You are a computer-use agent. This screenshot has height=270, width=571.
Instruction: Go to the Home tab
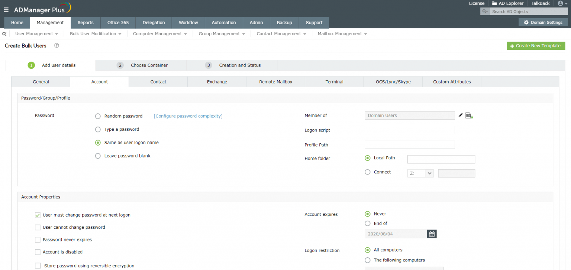[x=17, y=23]
